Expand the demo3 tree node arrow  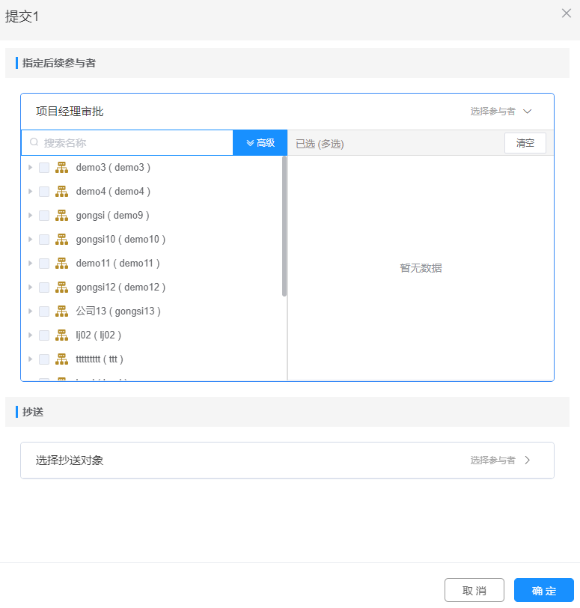click(31, 168)
